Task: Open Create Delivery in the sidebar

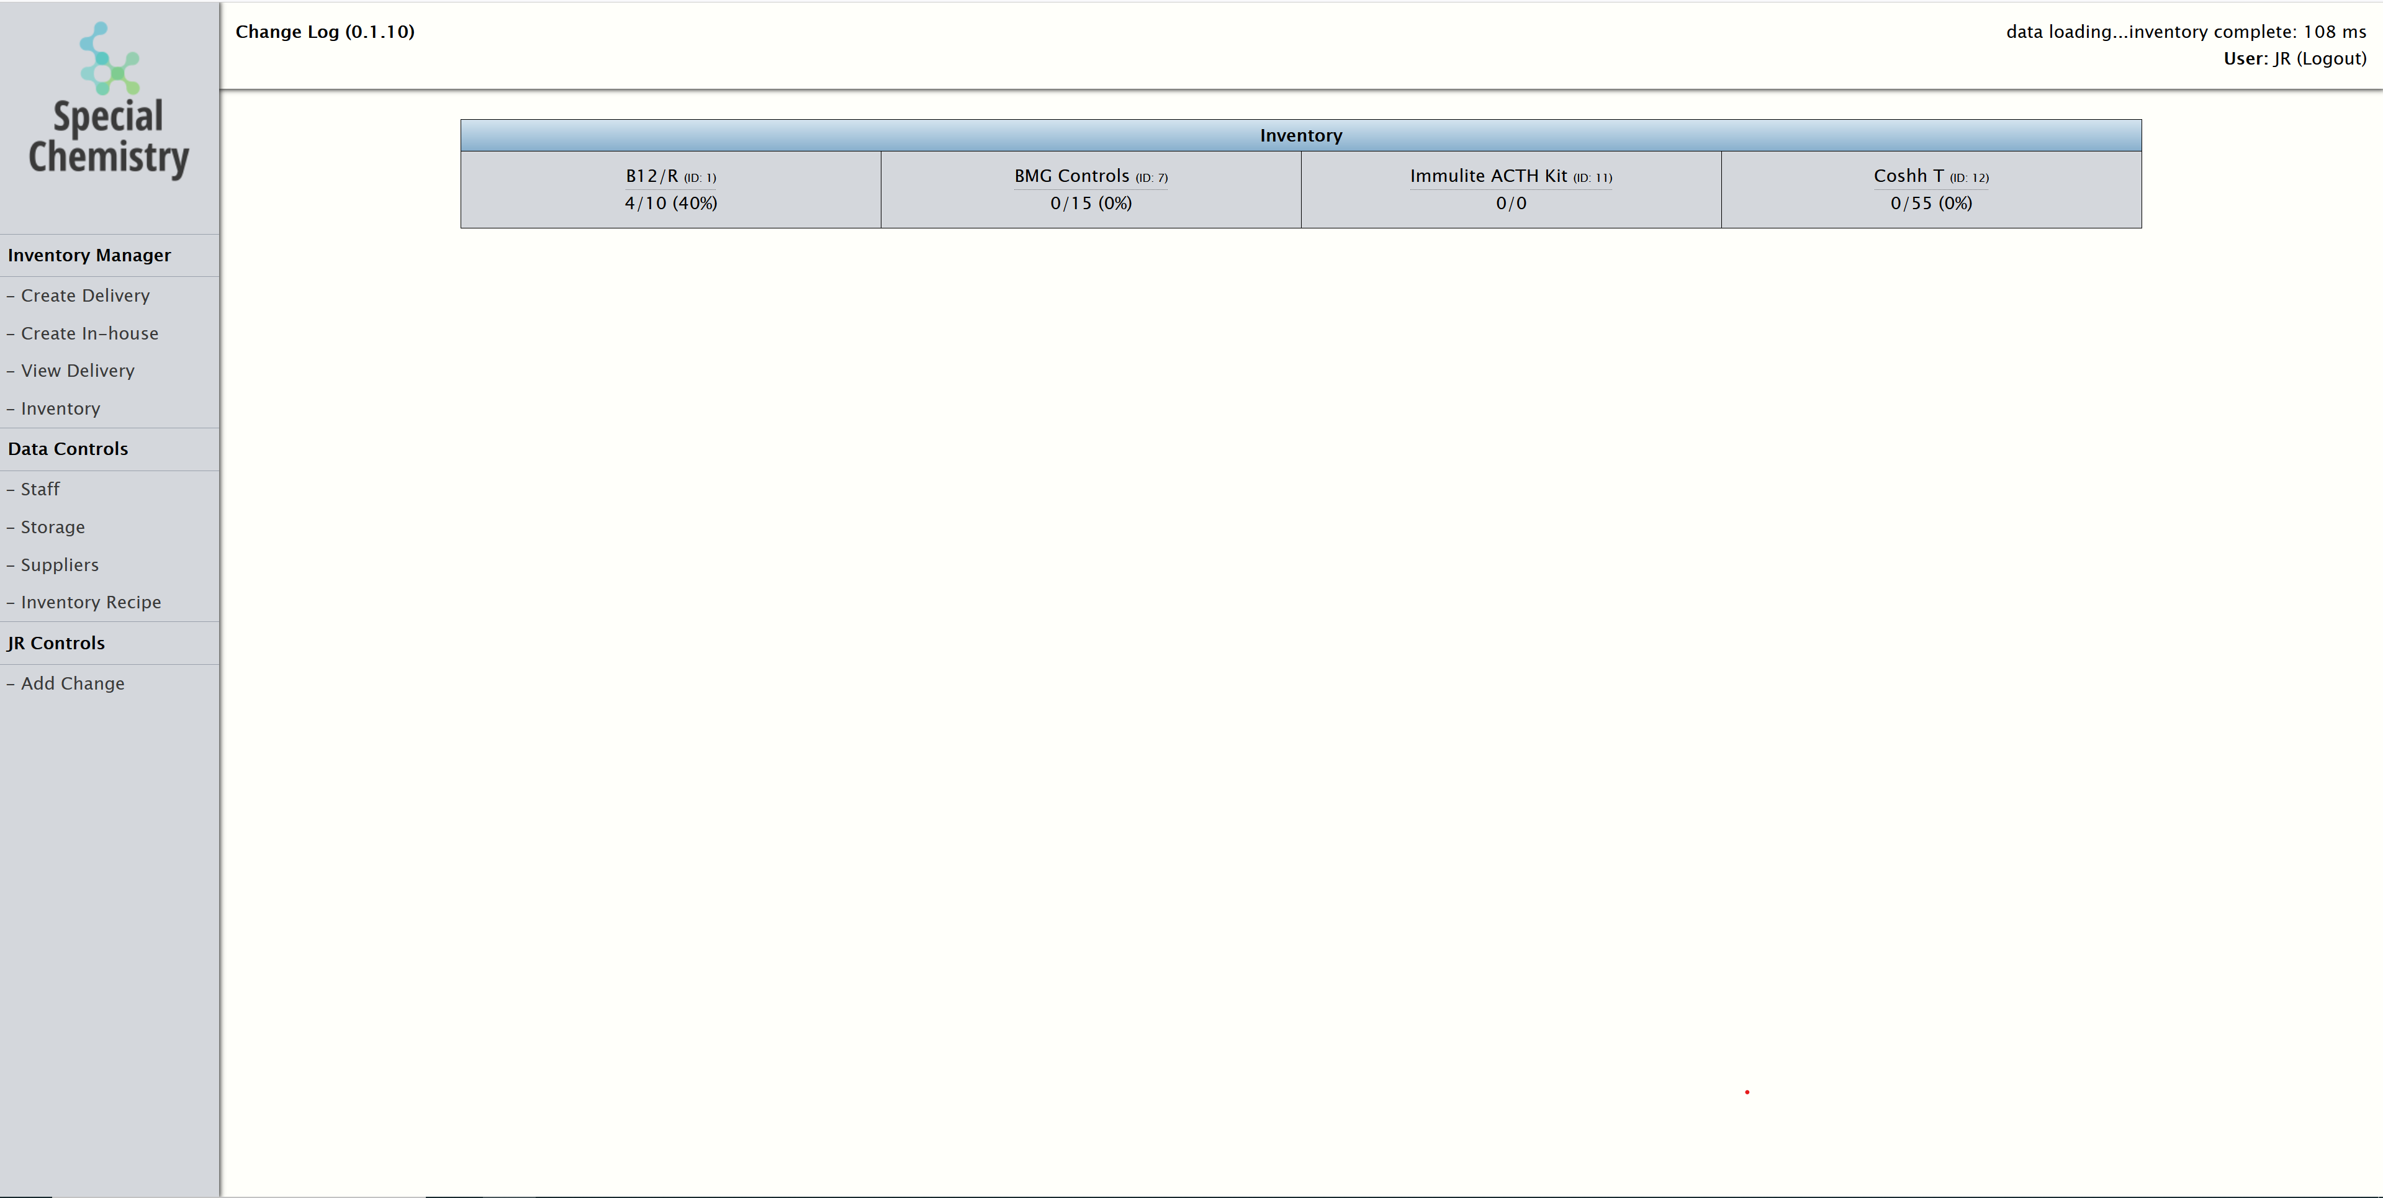Action: point(85,295)
